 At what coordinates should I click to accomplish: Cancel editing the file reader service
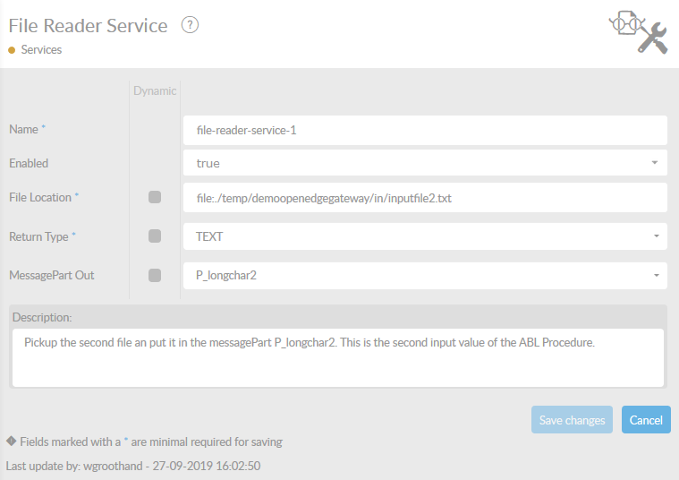646,420
